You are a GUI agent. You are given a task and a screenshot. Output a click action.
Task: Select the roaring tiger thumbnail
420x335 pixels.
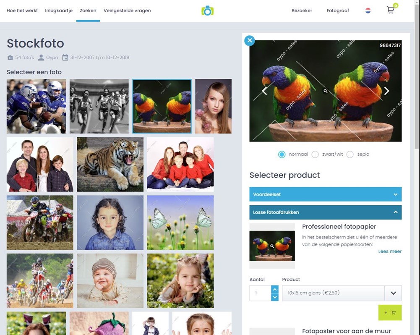coord(110,165)
